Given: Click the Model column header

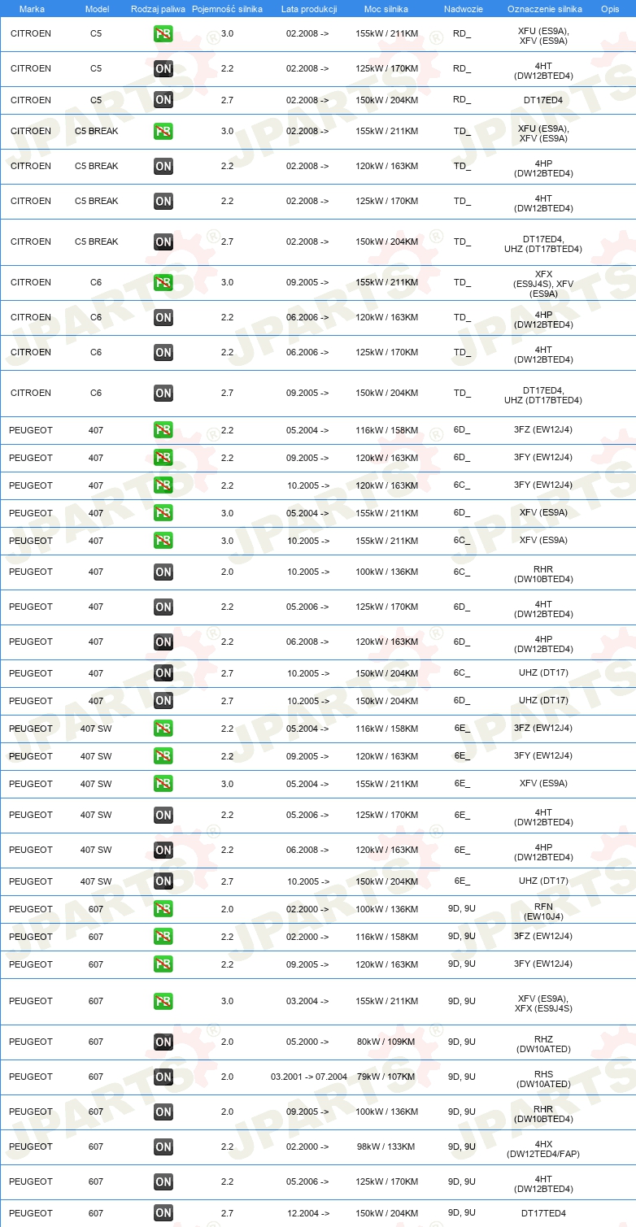Looking at the screenshot, I should click(x=97, y=8).
